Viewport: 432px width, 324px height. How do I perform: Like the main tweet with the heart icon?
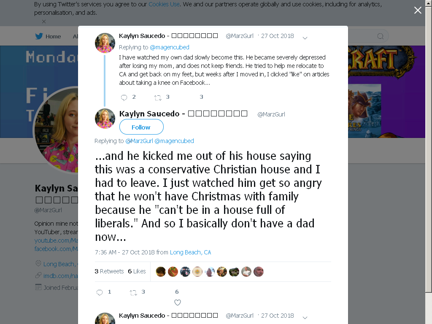point(178,302)
